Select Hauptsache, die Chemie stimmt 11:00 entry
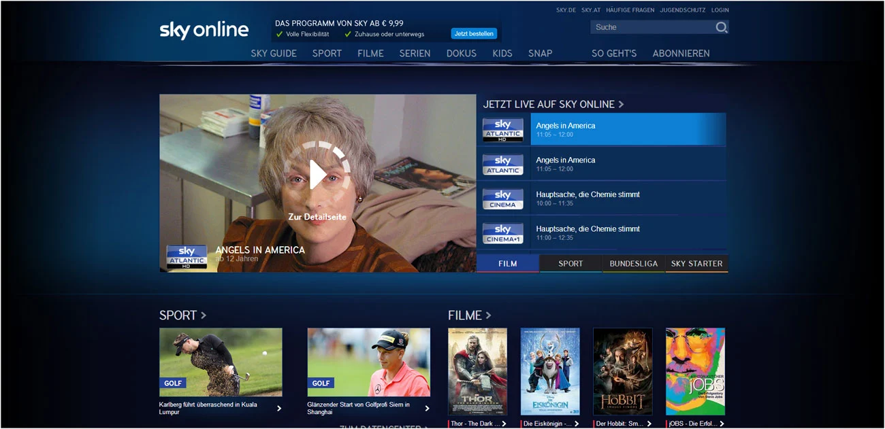This screenshot has height=429, width=885. click(628, 233)
